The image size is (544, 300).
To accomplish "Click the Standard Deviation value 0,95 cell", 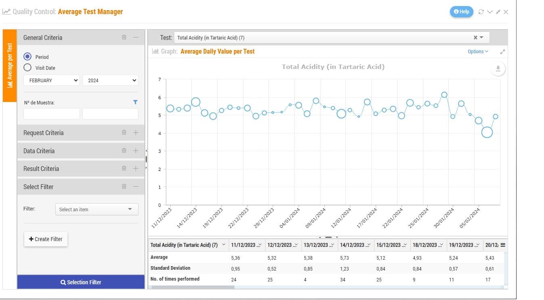I will 235,269.
